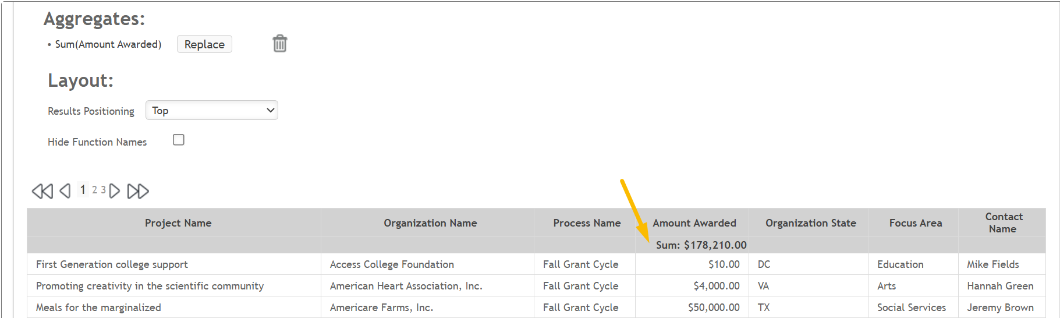This screenshot has width=1060, height=318.
Task: Open the Results Positioning dropdown
Action: click(x=212, y=110)
